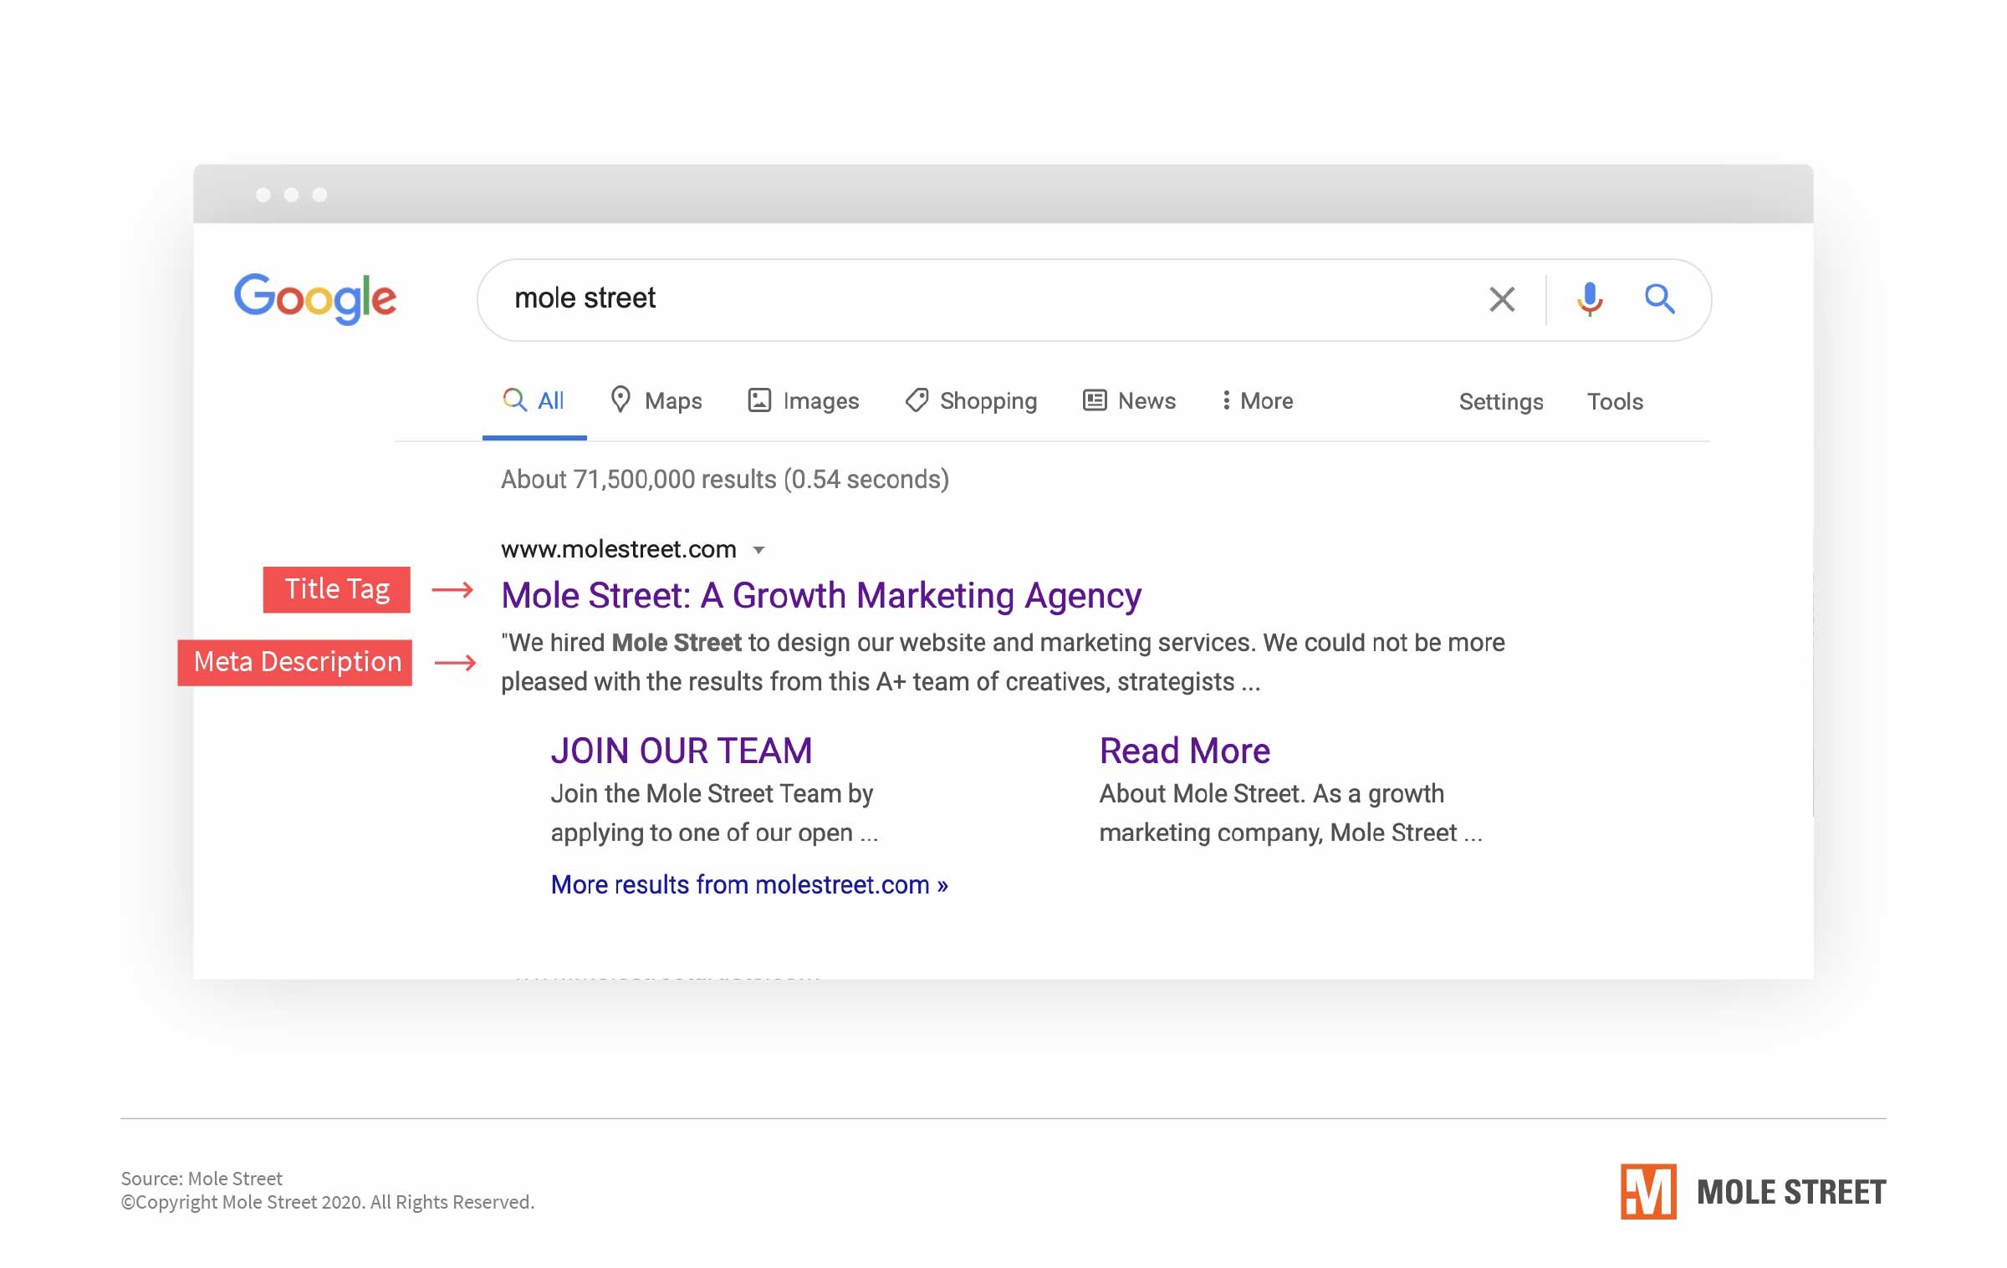Focus the search box containing 'mole street'
2007x1268 pixels.
[x=1094, y=300]
